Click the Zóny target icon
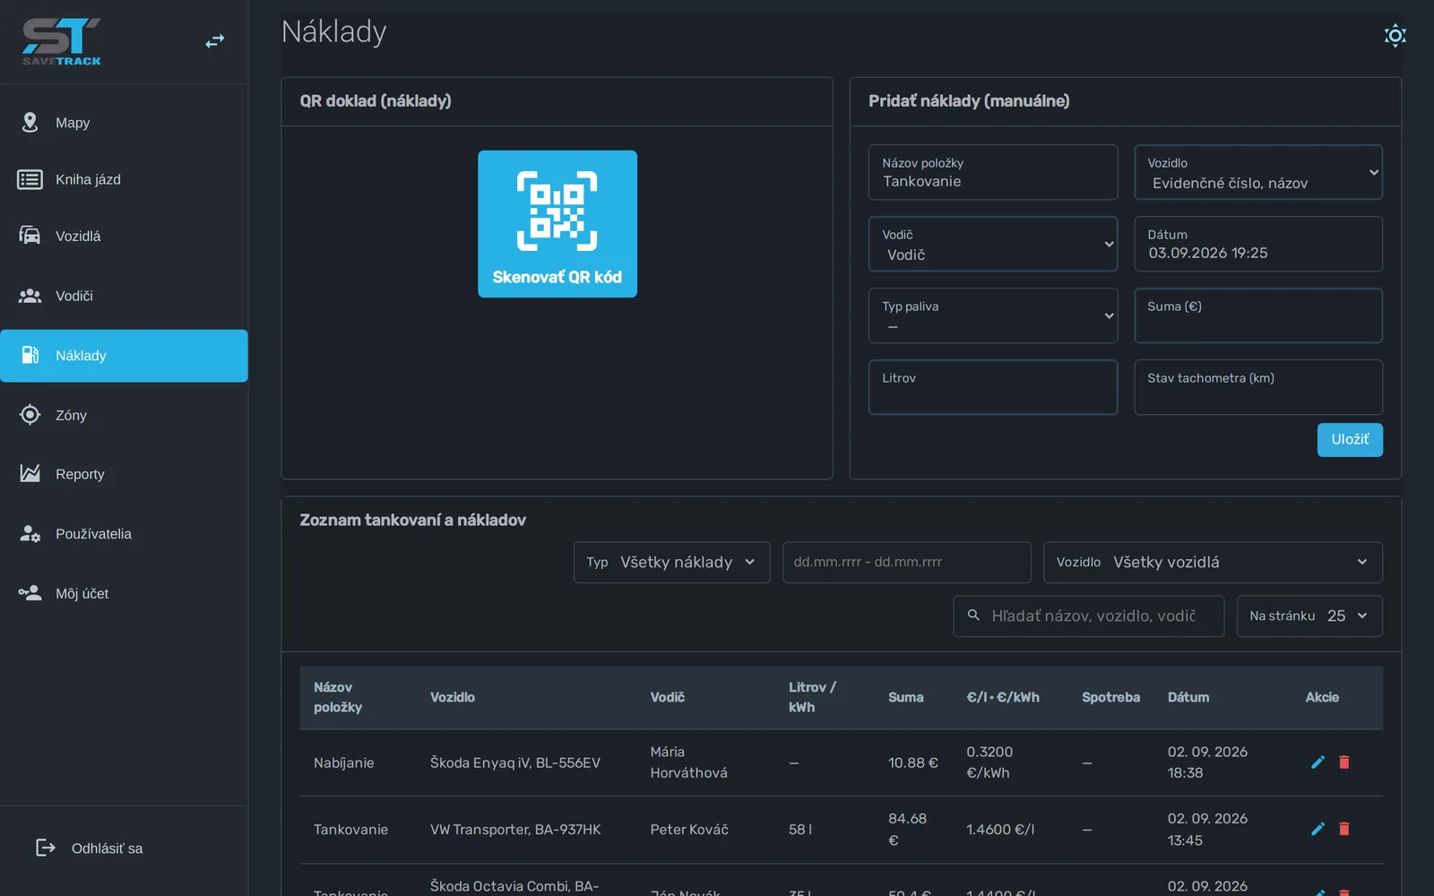The height and width of the screenshot is (896, 1434). (30, 415)
